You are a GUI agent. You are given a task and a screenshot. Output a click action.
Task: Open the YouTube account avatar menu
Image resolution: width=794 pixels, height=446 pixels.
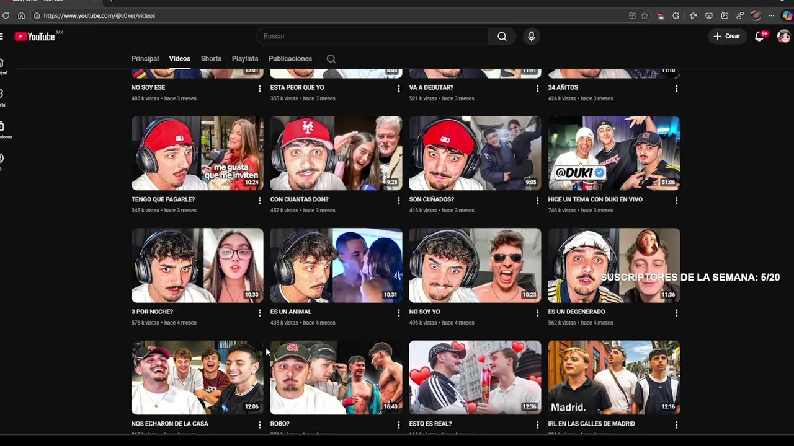pyautogui.click(x=784, y=37)
